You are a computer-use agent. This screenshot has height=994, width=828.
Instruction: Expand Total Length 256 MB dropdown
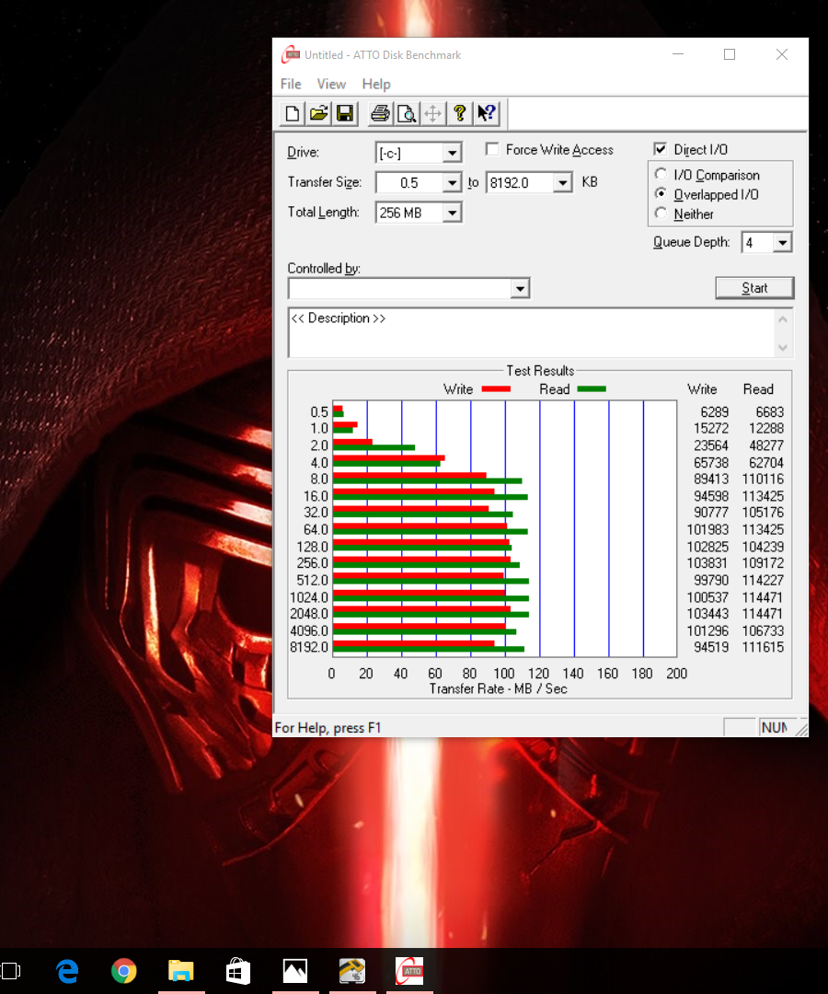[452, 213]
